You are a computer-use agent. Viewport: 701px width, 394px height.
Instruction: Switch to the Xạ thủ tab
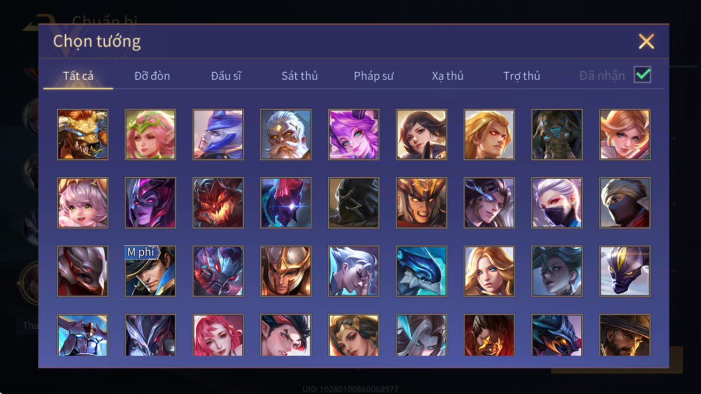tap(447, 76)
